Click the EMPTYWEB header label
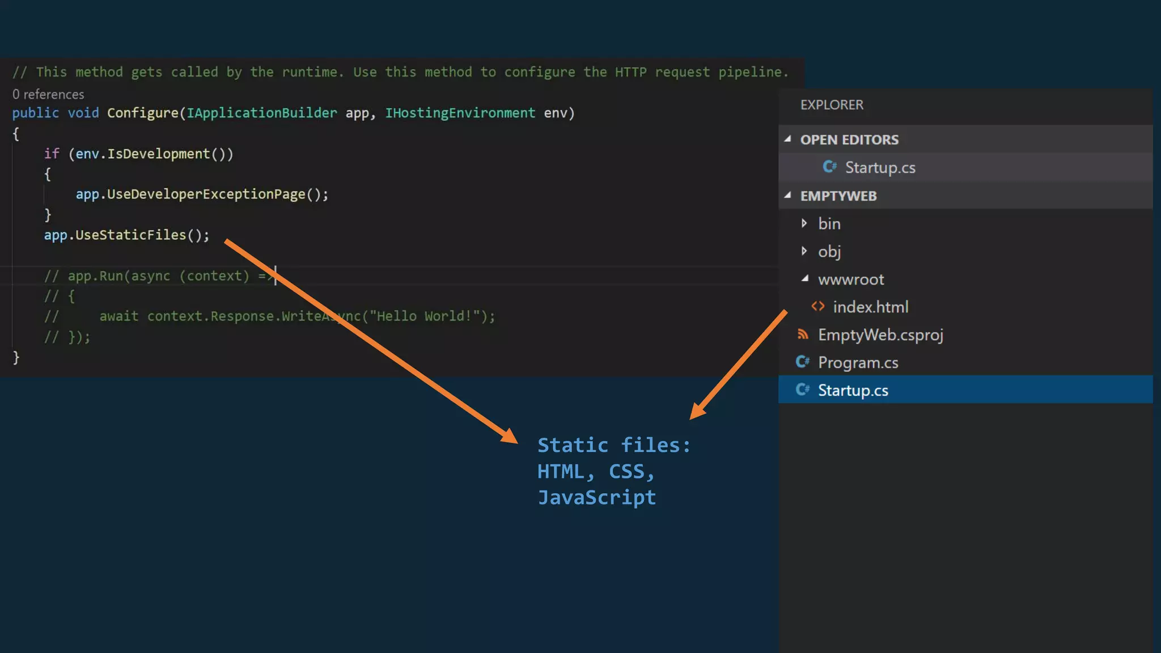 click(x=838, y=196)
